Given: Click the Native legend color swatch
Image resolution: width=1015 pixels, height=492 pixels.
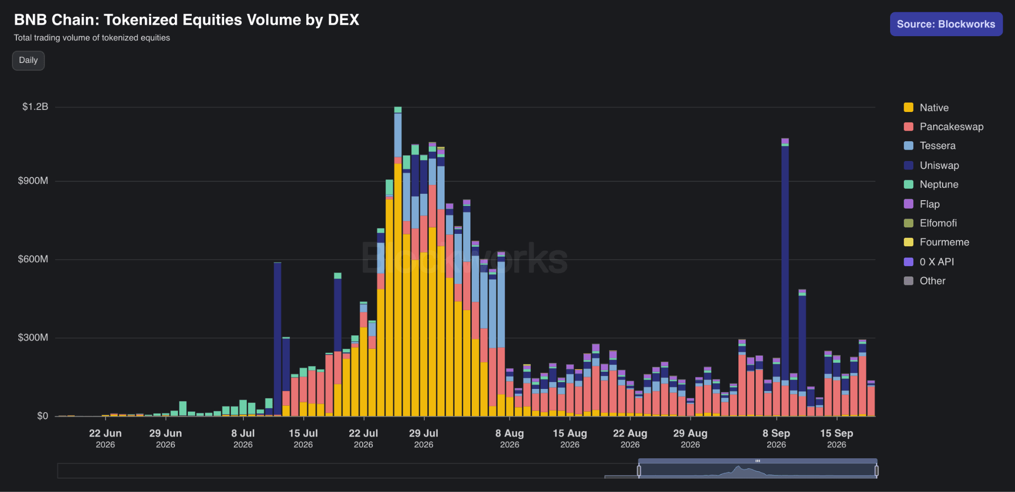Looking at the screenshot, I should 908,108.
